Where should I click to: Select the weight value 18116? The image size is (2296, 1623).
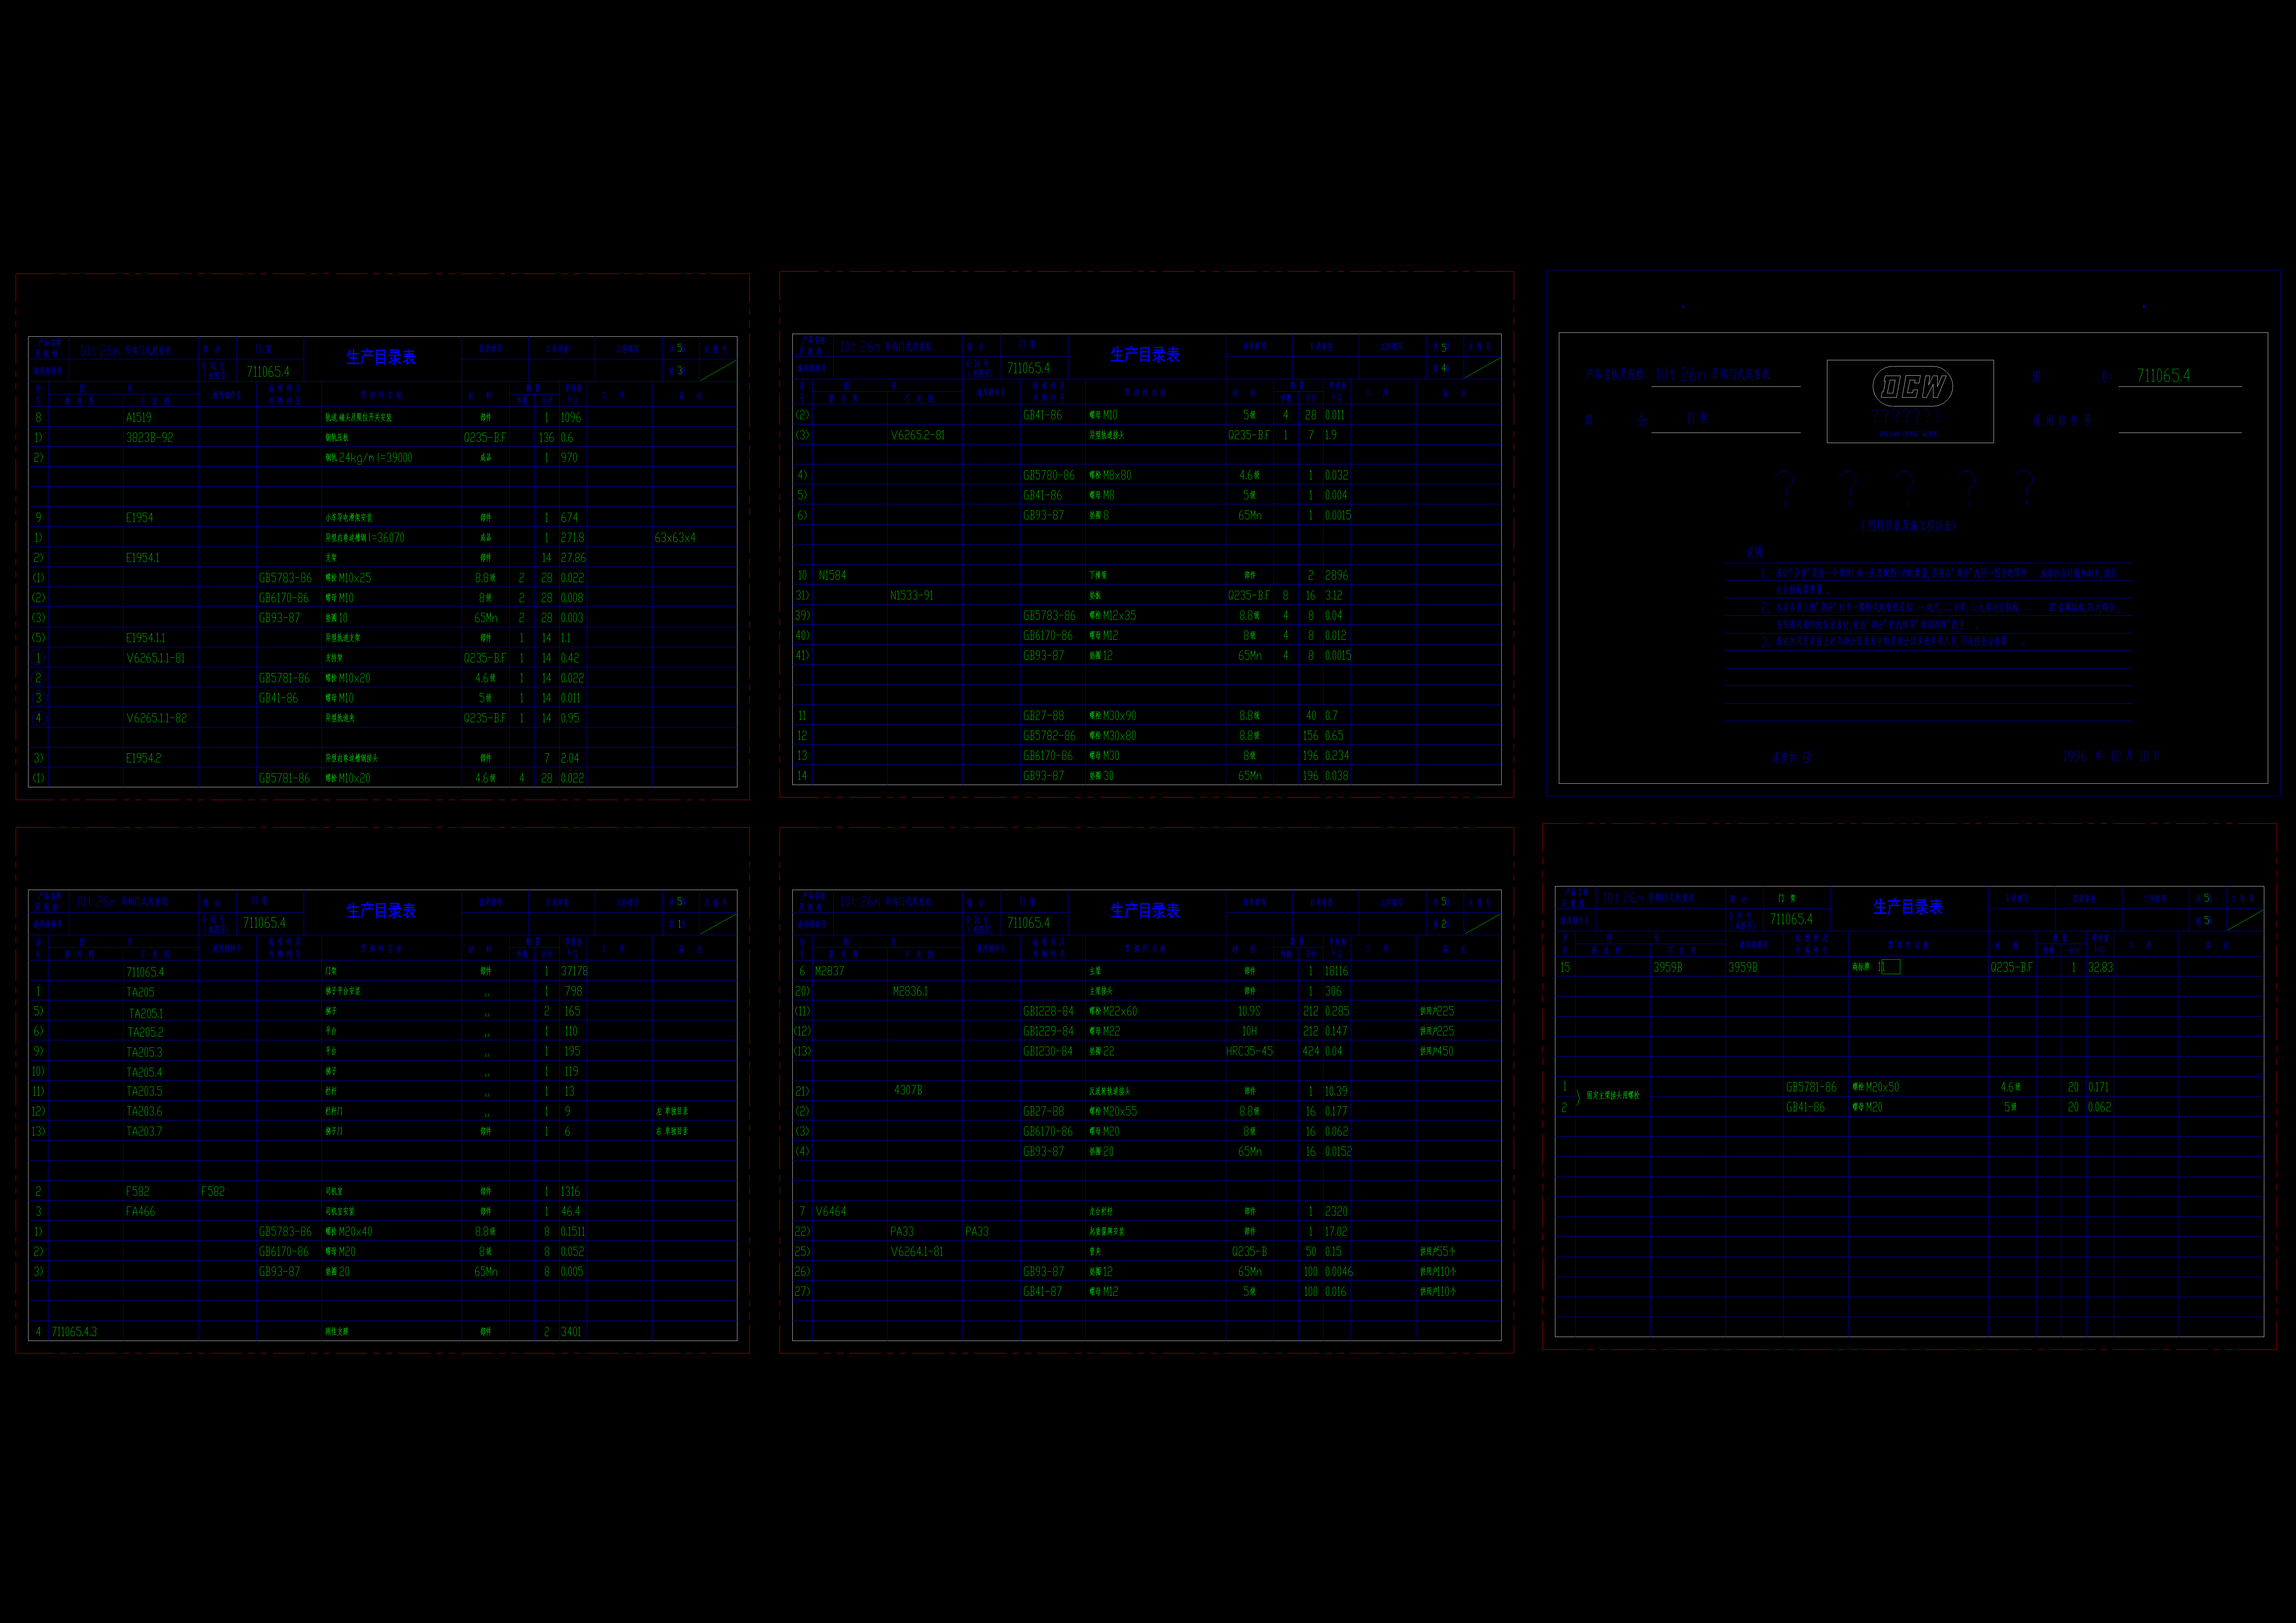click(1336, 971)
